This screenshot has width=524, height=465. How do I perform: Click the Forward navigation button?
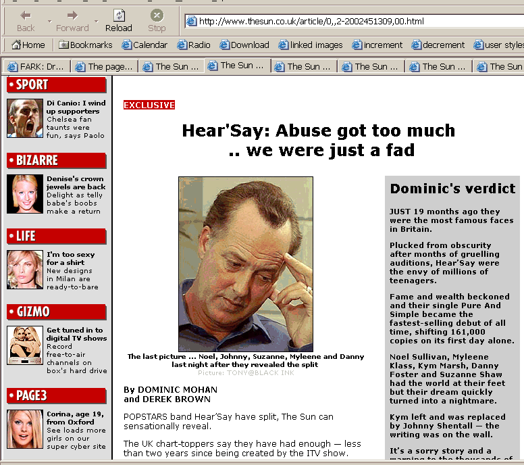(x=72, y=21)
